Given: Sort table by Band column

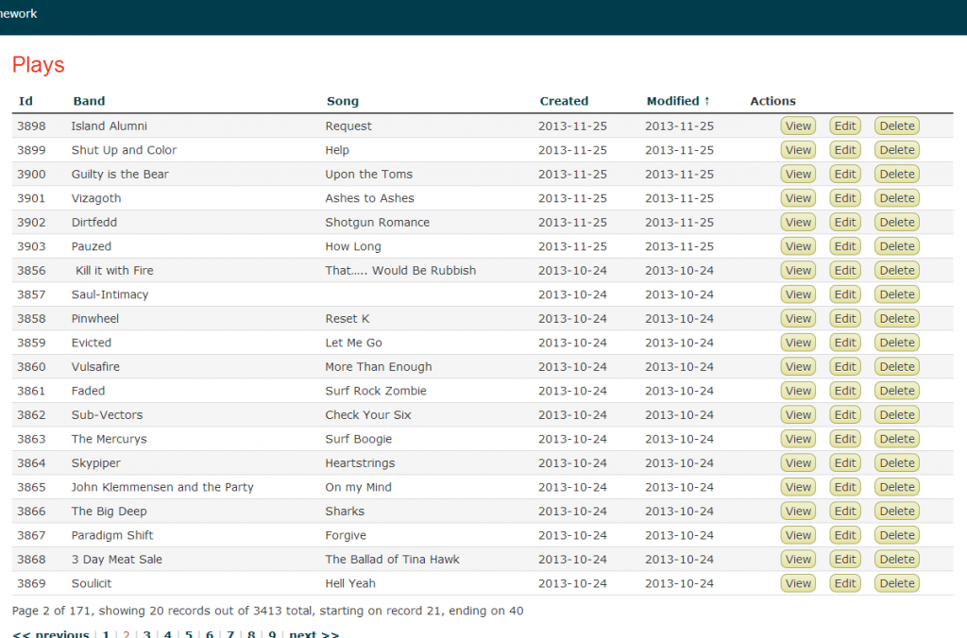Looking at the screenshot, I should [89, 101].
